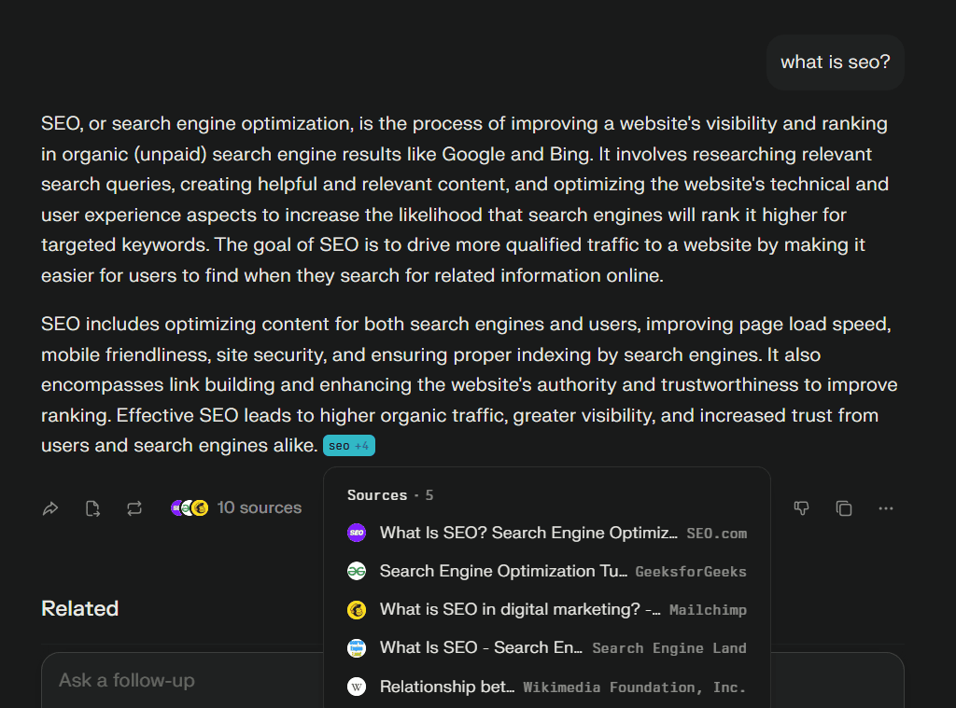Click the Mailchimp source favicon
This screenshot has width=956, height=708.
[356, 609]
